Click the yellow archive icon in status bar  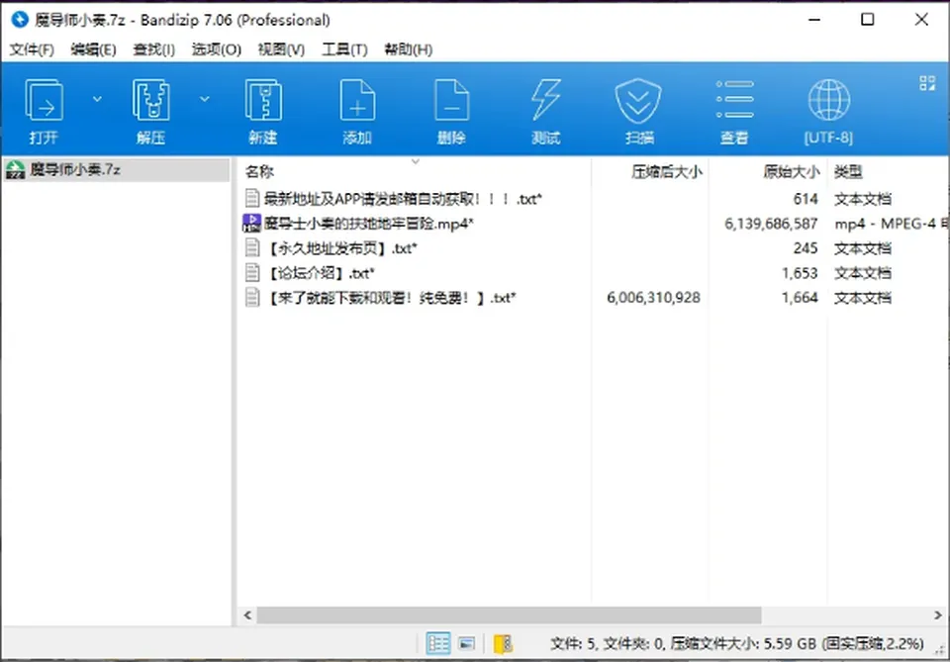(503, 643)
